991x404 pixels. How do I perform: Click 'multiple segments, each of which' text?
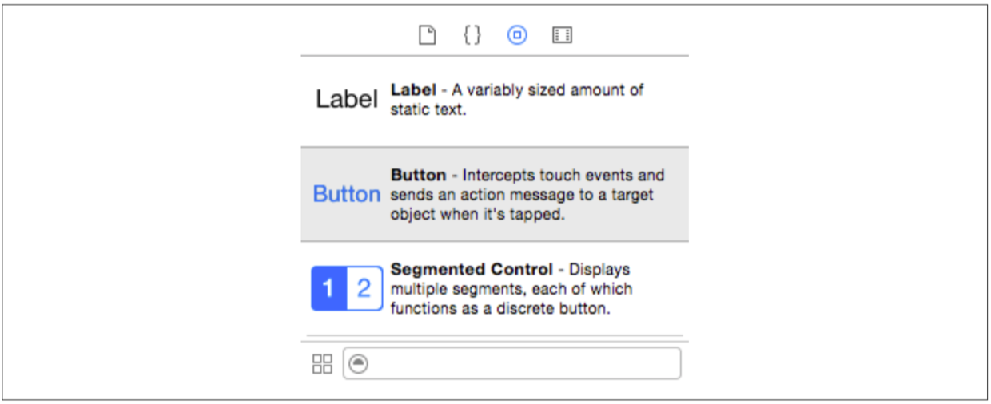(x=511, y=289)
